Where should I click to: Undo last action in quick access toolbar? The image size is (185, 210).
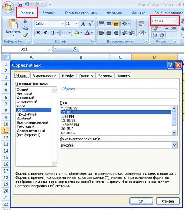click(27, 4)
